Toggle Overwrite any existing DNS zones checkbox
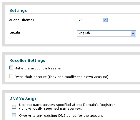The height and width of the screenshot is (120, 140). [14, 115]
